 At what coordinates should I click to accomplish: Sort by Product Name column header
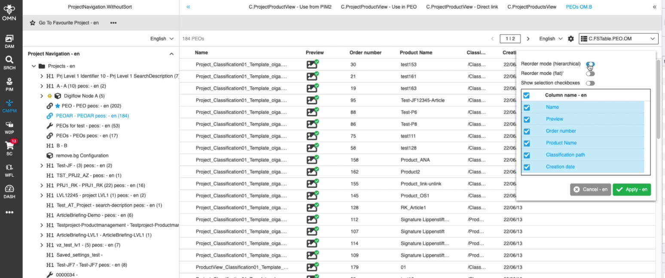point(416,53)
